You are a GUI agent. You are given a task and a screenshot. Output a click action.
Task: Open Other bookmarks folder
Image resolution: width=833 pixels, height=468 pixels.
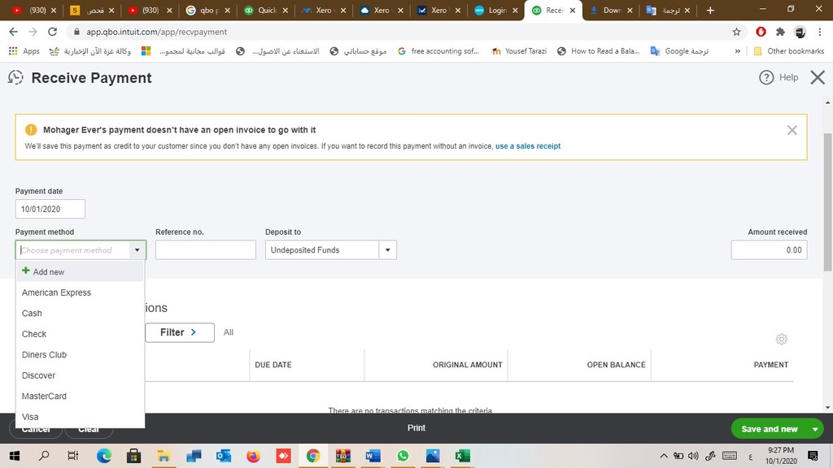pos(789,51)
